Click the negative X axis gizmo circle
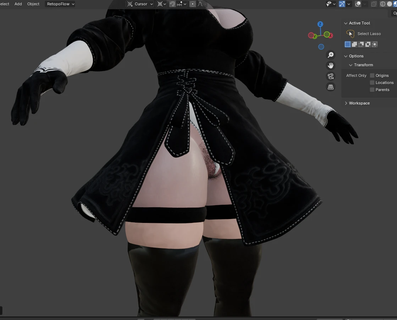The width and height of the screenshot is (397, 320). click(311, 35)
